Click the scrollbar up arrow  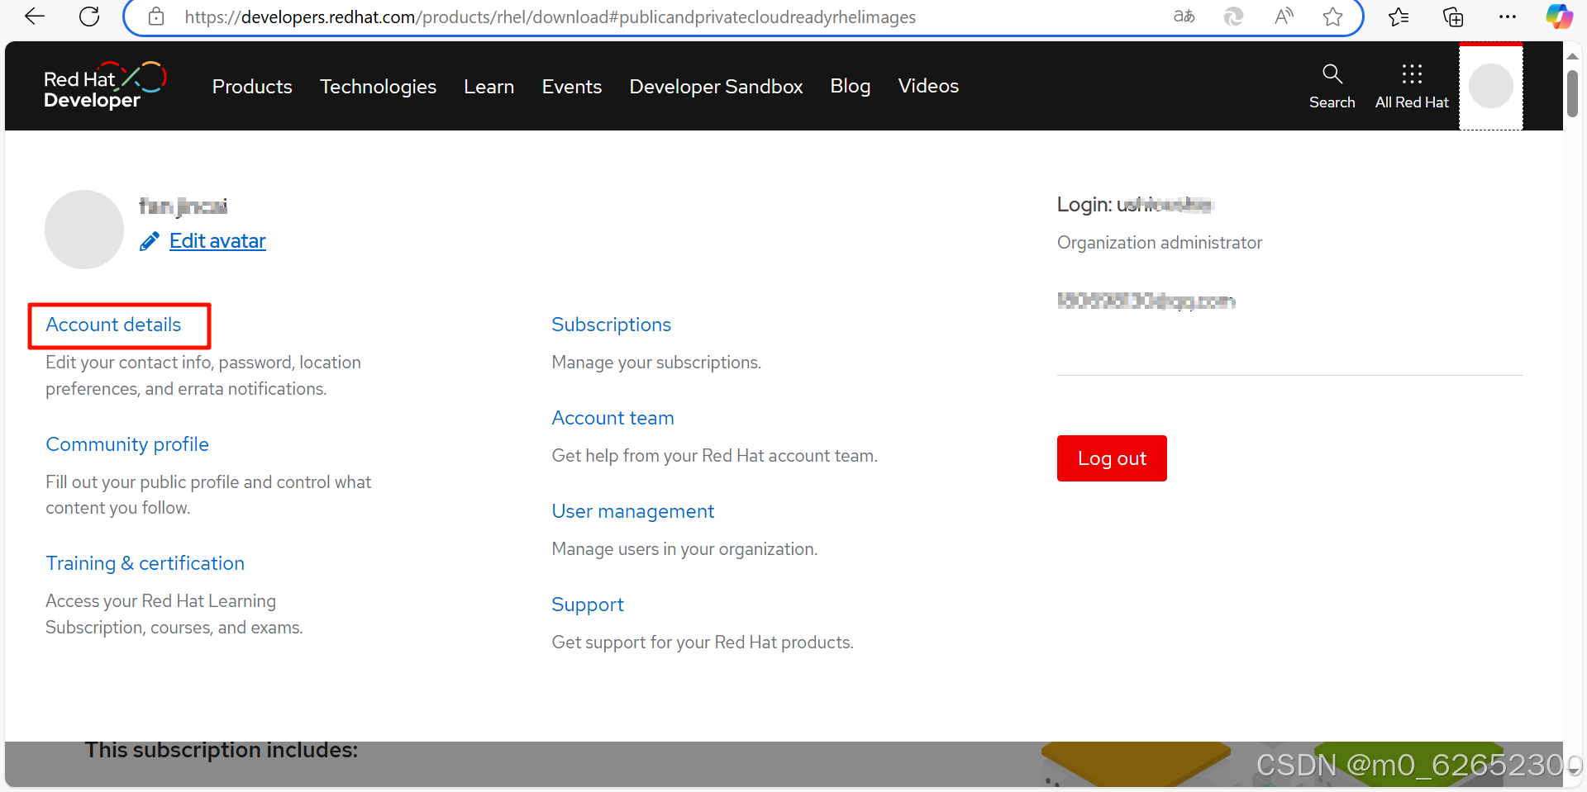(1572, 55)
